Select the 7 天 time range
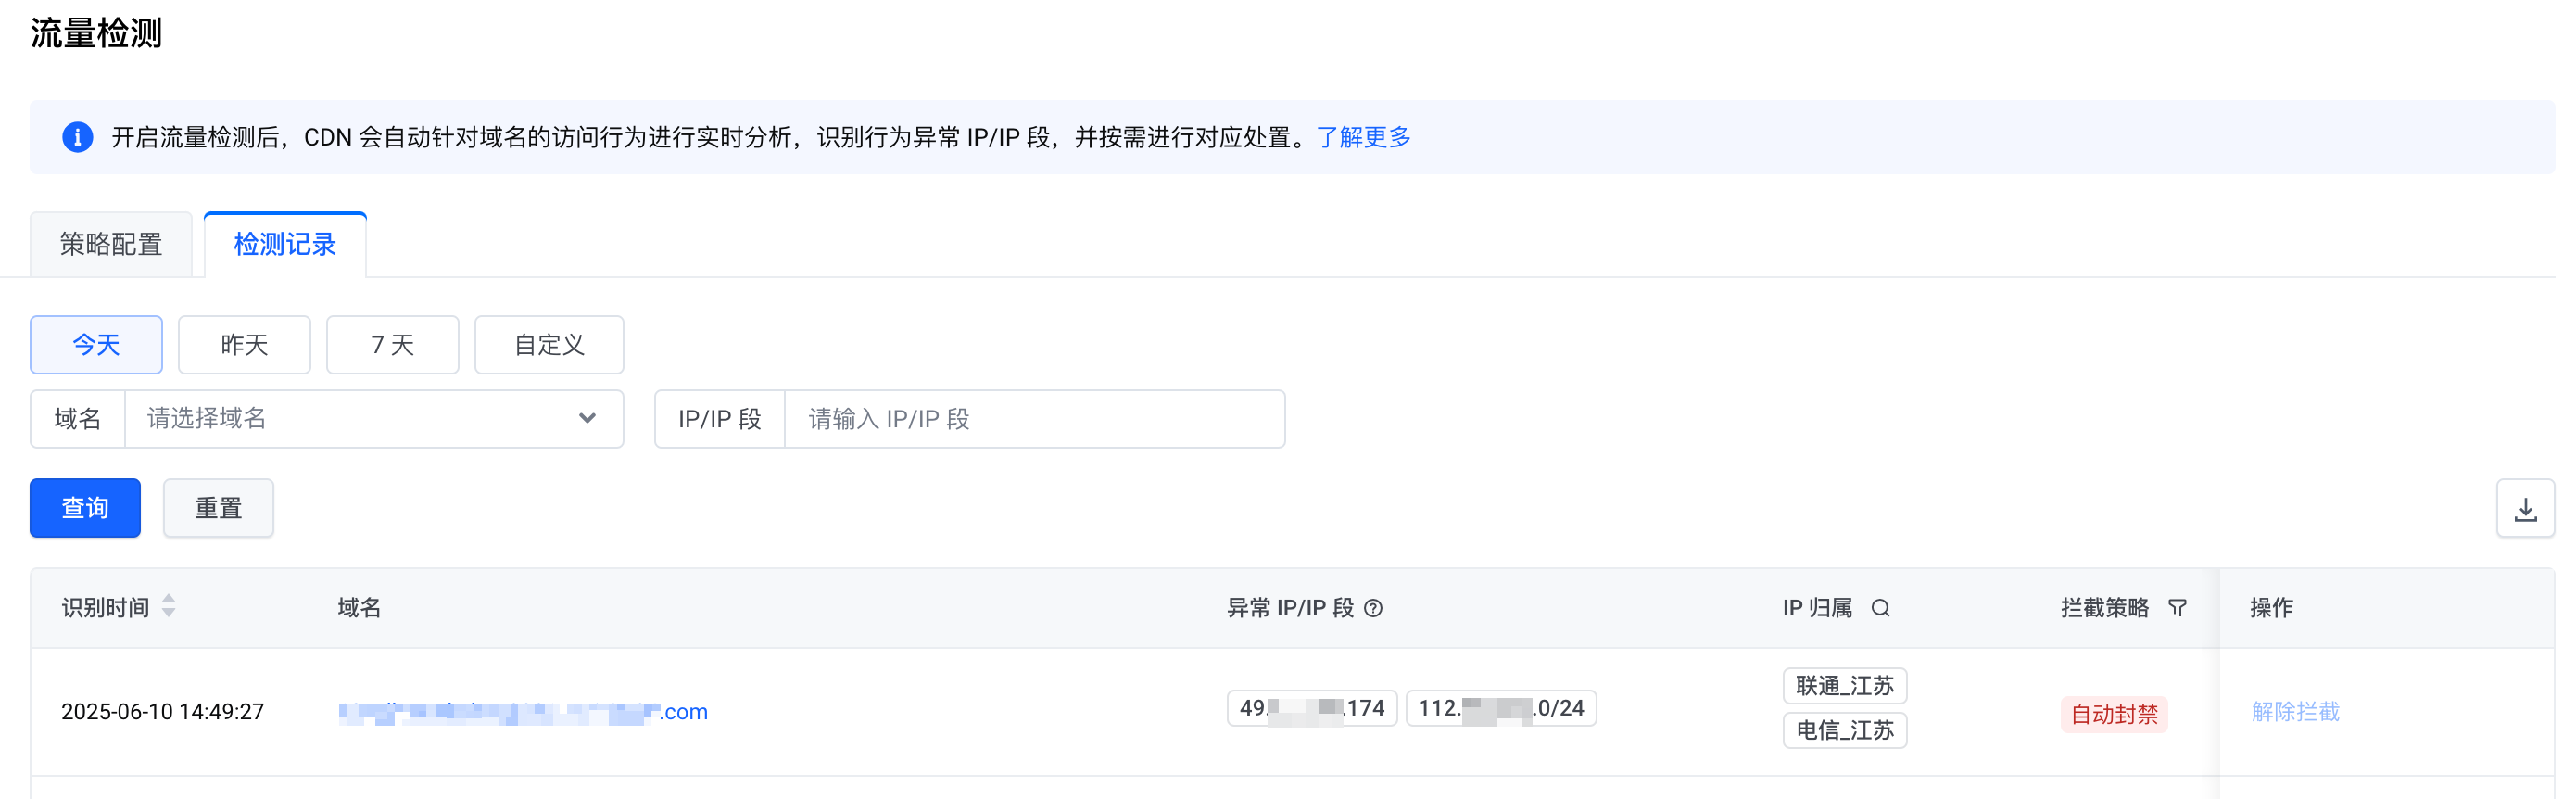 [x=392, y=345]
